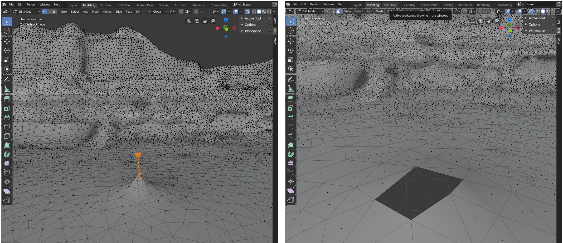The width and height of the screenshot is (563, 243).
Task: Open shading options dropdown arrow in left window
Action: (x=274, y=12)
